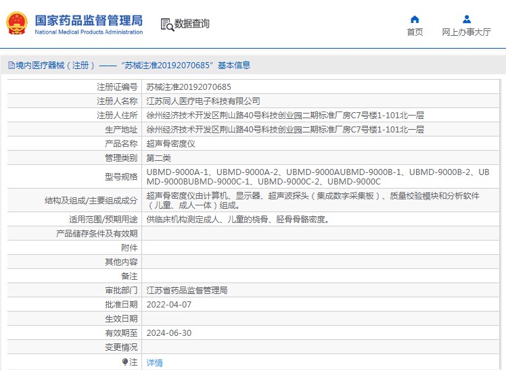Select expiry date 2024-06-30
The image size is (506, 371).
pyautogui.click(x=168, y=333)
